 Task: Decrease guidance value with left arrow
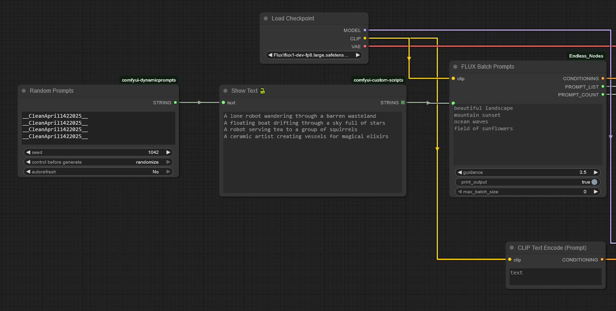(x=460, y=172)
